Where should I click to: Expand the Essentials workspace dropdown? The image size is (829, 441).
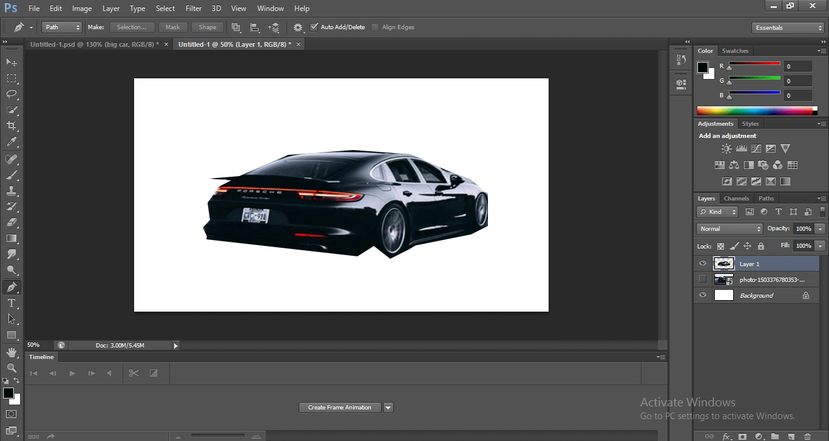(x=787, y=28)
